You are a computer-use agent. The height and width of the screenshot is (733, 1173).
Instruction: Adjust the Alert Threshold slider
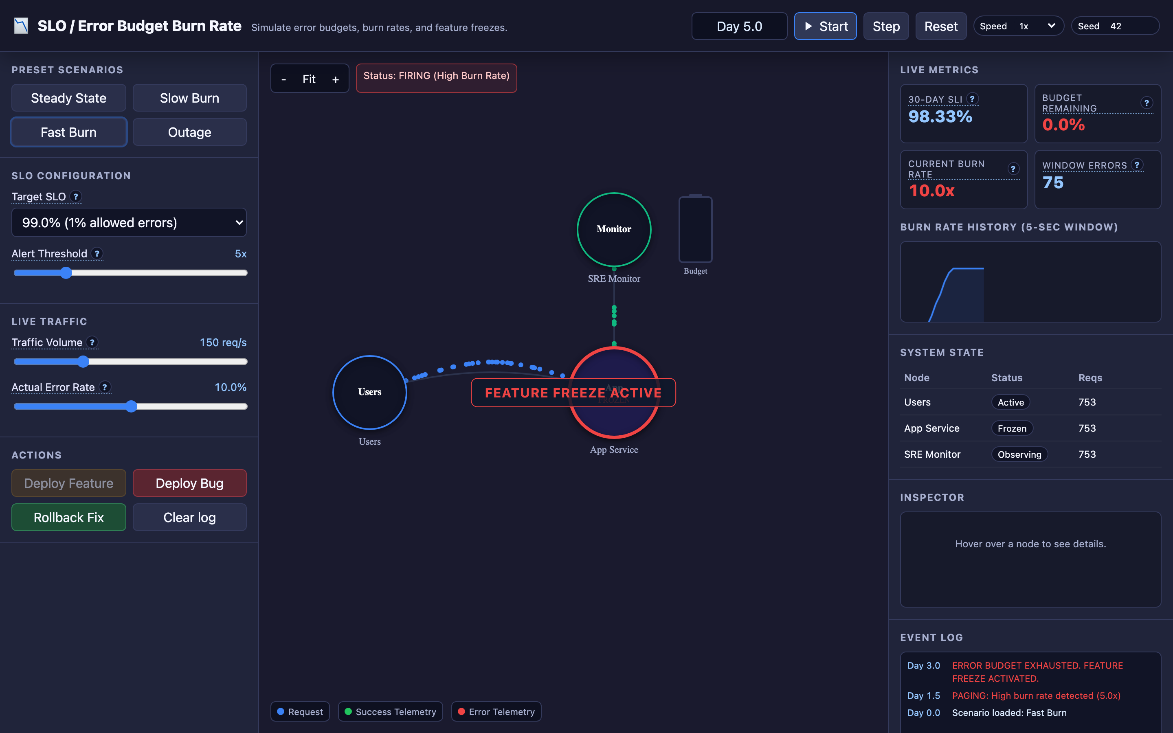click(x=130, y=273)
